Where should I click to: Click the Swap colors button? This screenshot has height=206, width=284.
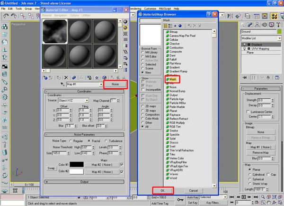(51, 168)
